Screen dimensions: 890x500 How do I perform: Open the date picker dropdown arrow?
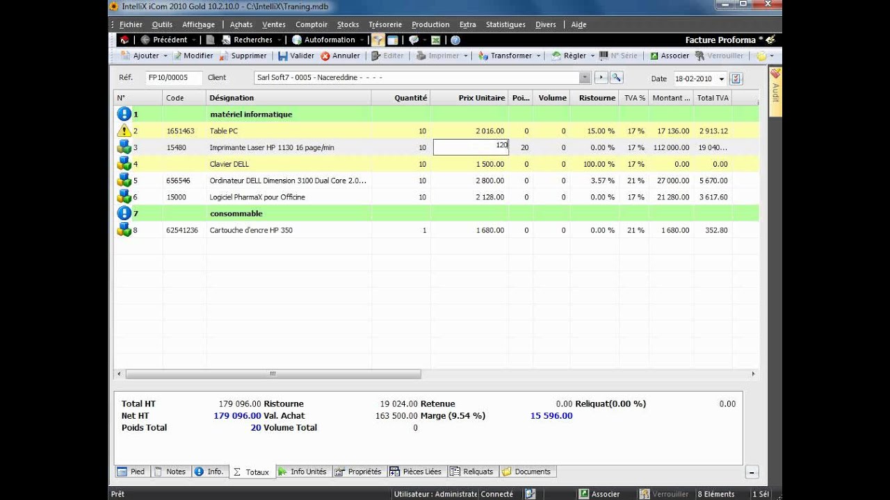pos(721,79)
